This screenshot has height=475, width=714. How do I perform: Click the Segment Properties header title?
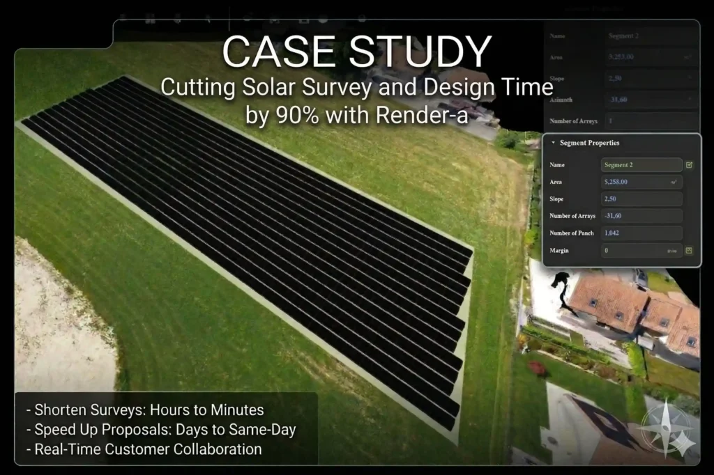pyautogui.click(x=588, y=143)
